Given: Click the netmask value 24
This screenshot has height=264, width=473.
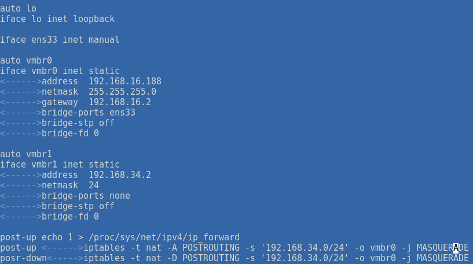Looking at the screenshot, I should 94,185.
